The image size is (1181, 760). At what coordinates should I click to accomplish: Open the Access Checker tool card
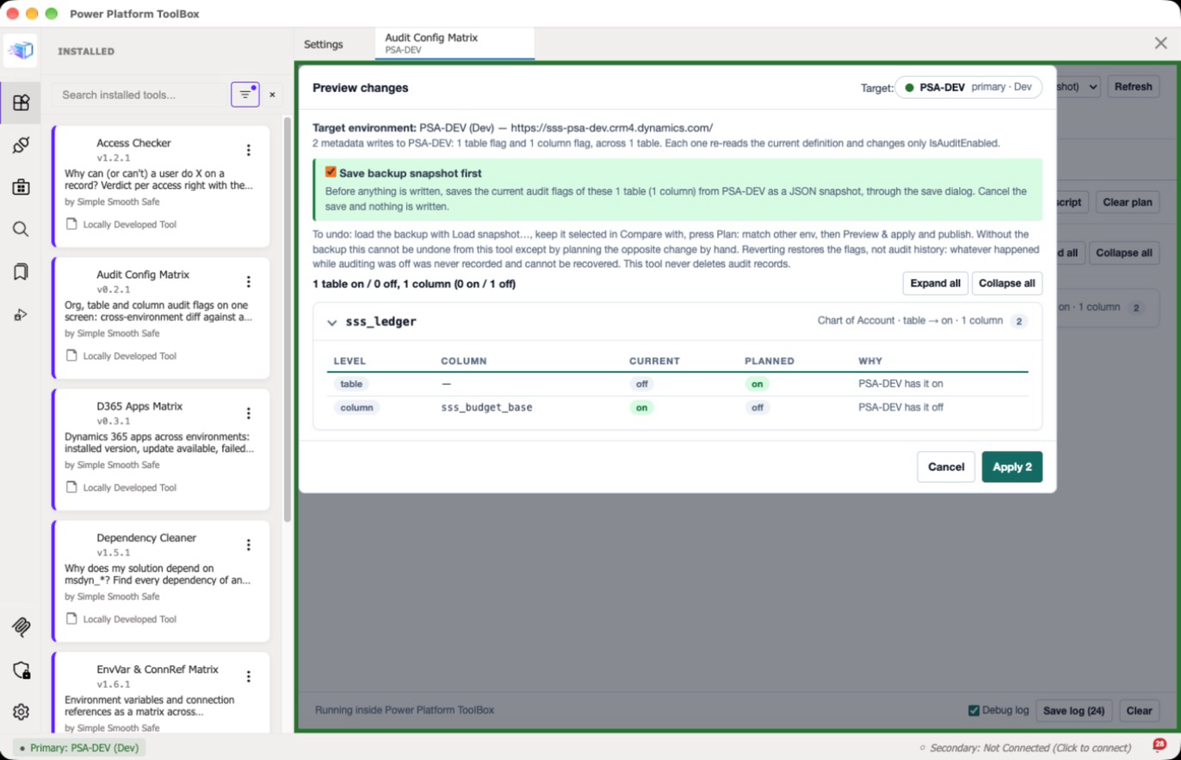[x=161, y=186]
